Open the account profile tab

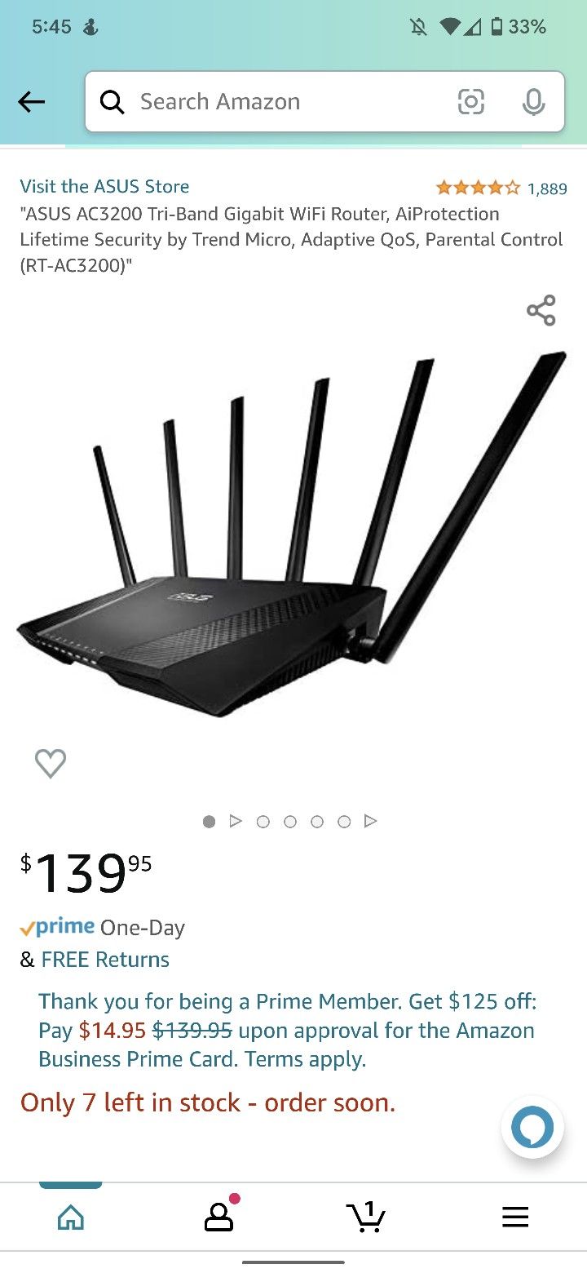point(218,1216)
